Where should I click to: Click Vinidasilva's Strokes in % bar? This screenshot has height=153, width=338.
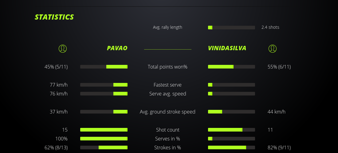click(x=231, y=147)
